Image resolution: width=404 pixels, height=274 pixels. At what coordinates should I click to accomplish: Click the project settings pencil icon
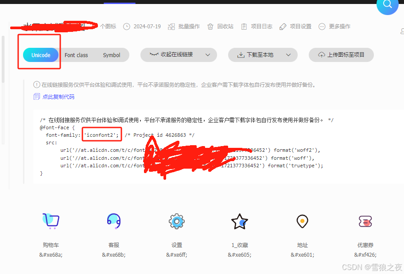283,27
